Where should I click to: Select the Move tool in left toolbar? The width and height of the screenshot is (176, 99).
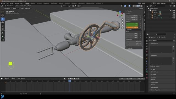pos(2,19)
